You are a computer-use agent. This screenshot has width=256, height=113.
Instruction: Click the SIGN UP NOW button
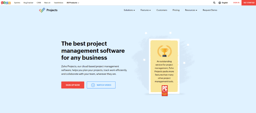tap(73, 85)
